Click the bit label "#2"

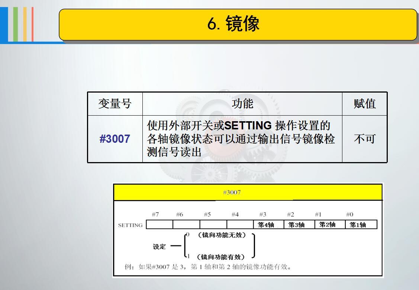291,215
